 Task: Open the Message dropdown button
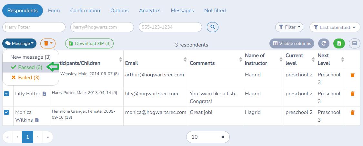[19, 43]
